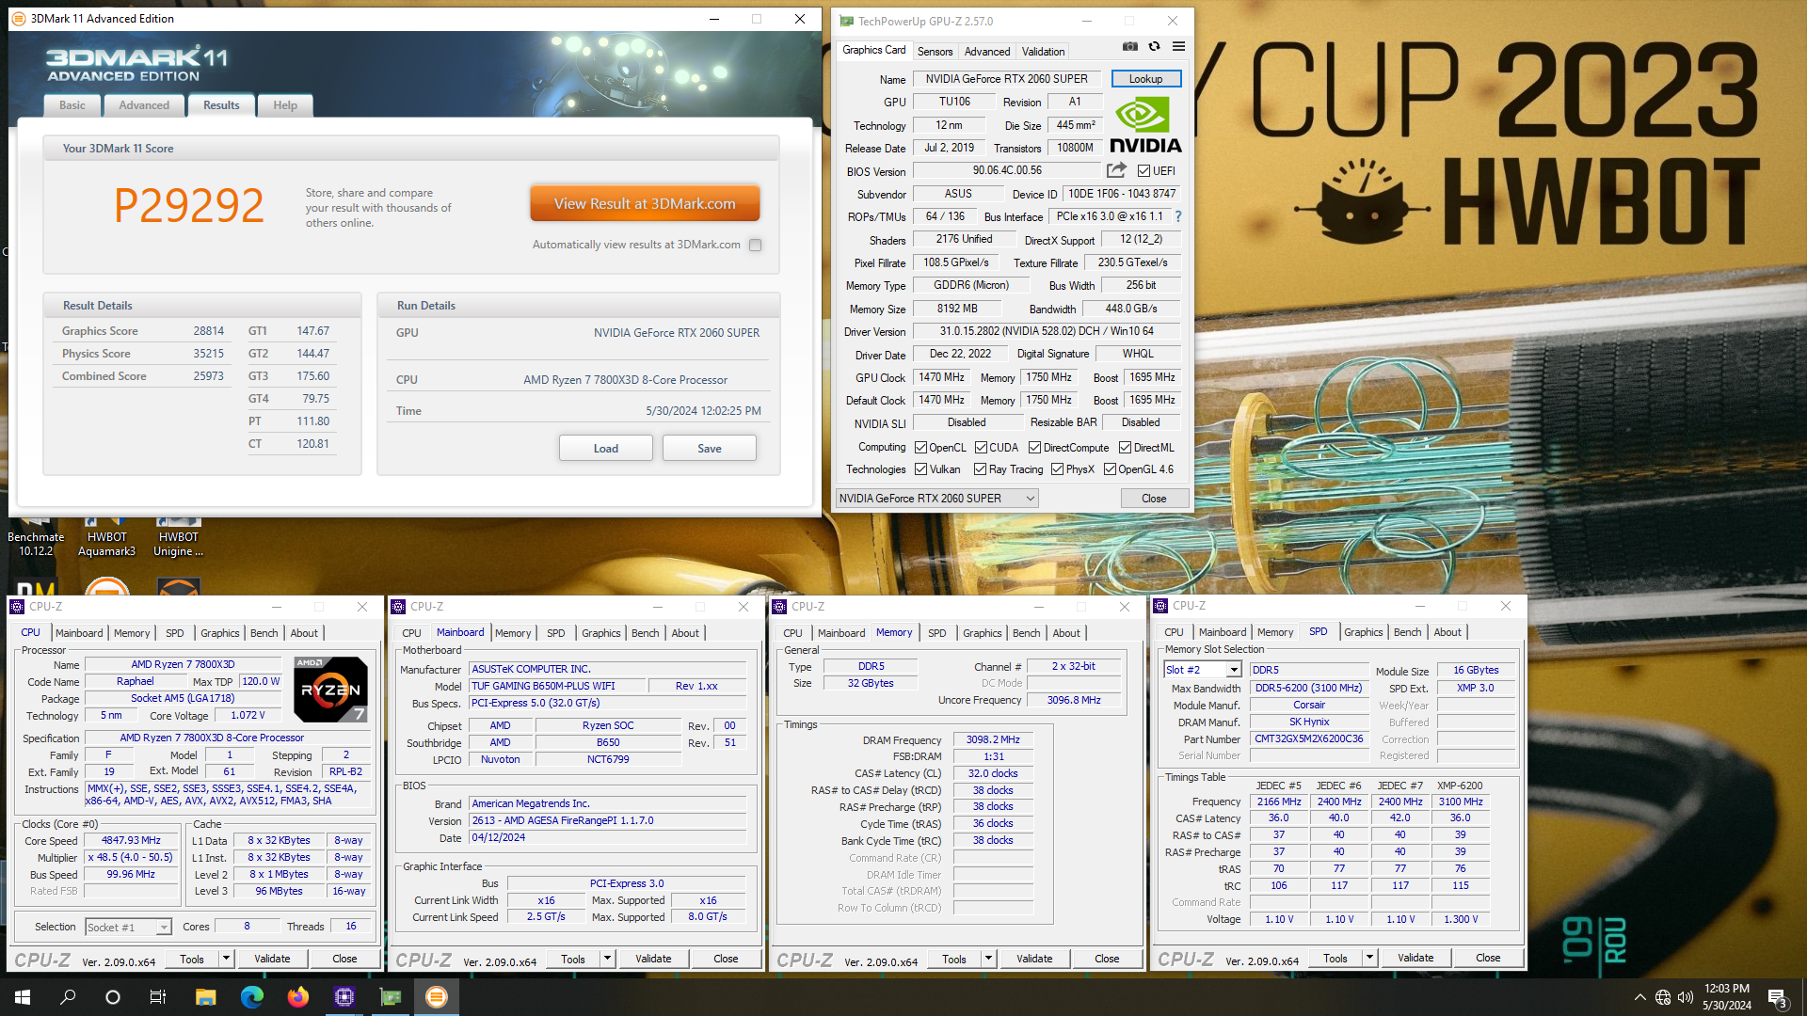
Task: Expand Tools arrow in the CPU-Z SPD window
Action: [x=1369, y=958]
